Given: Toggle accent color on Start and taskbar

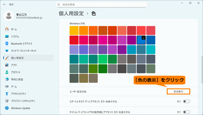Looking at the screenshot, I should coord(186,101).
